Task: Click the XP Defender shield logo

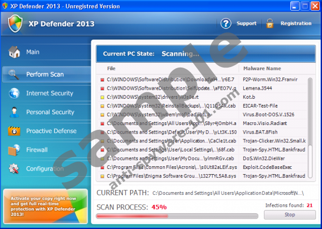Action: tap(16, 24)
